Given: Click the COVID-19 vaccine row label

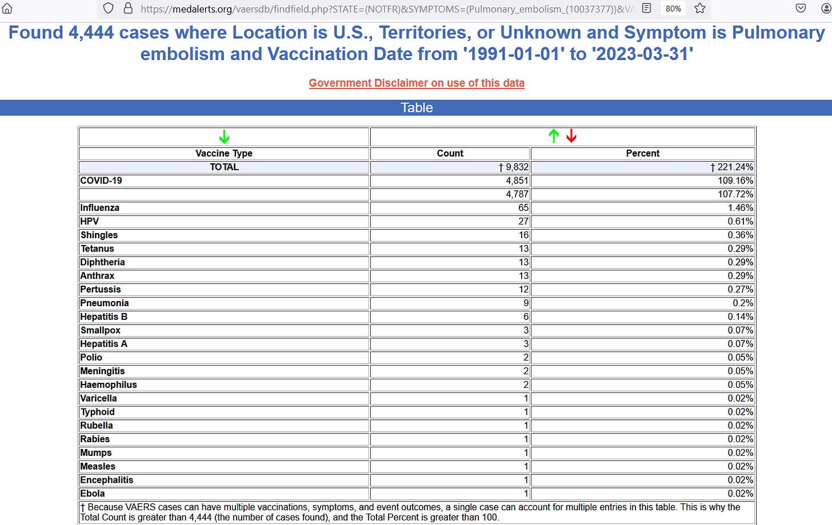Looking at the screenshot, I should click(x=101, y=181).
